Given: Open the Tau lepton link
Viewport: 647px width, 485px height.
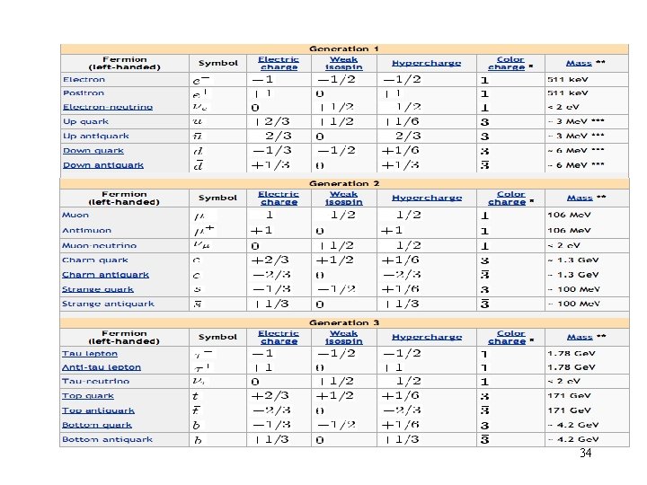Looking at the screenshot, I should 90,354.
